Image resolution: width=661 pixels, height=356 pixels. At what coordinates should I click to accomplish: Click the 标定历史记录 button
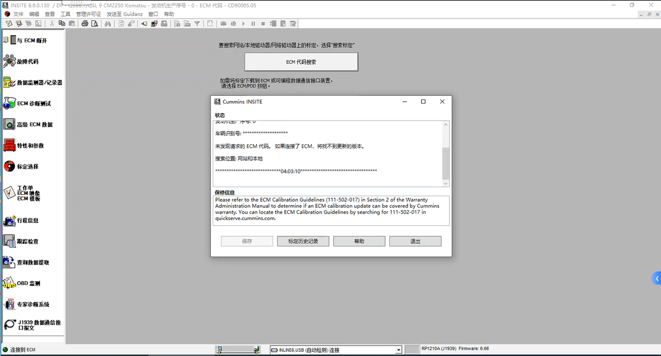pyautogui.click(x=303, y=241)
